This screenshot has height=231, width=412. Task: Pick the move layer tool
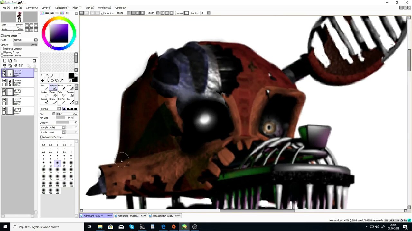pyautogui.click(x=42, y=81)
